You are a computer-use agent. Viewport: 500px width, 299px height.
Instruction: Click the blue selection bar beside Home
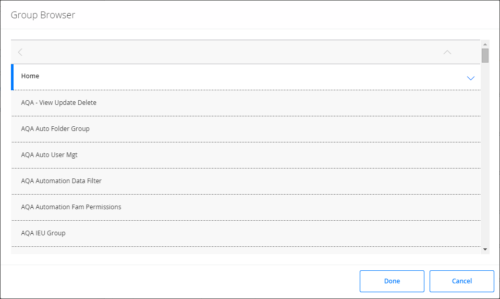coord(13,77)
